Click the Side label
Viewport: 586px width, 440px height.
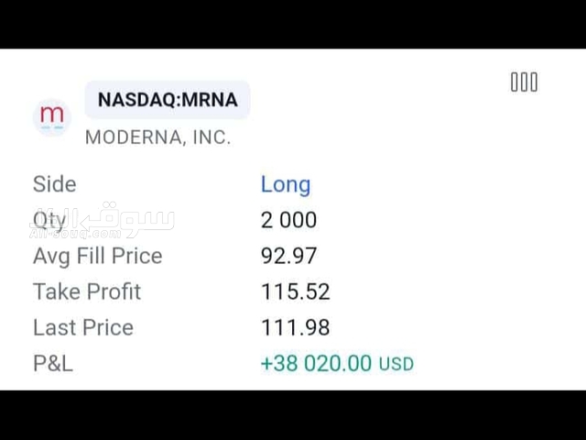[x=54, y=184]
